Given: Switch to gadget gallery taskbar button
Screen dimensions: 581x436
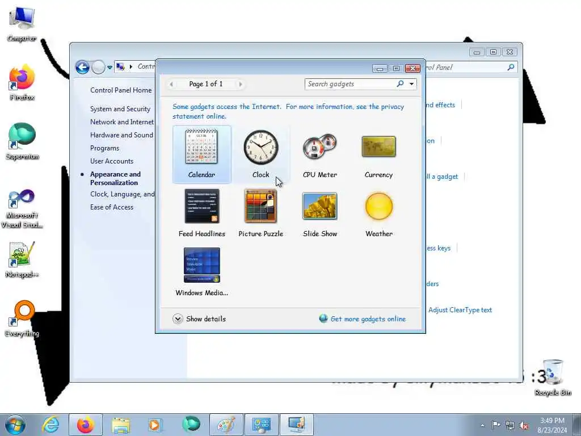Looking at the screenshot, I should (296, 425).
